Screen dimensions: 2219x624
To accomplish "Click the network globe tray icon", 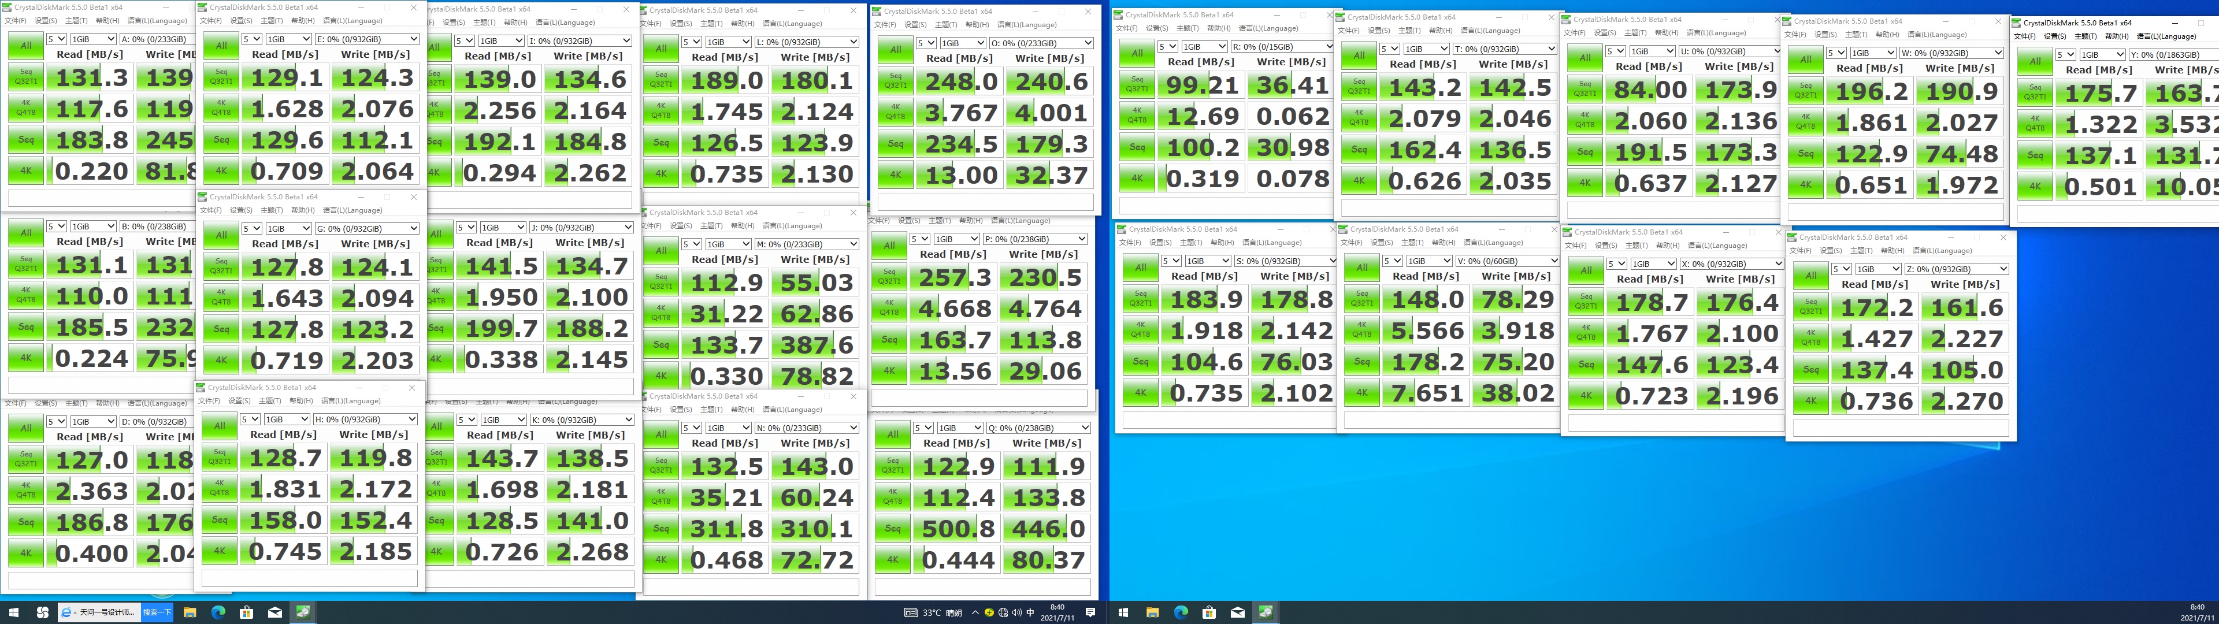I will pos(1003,613).
